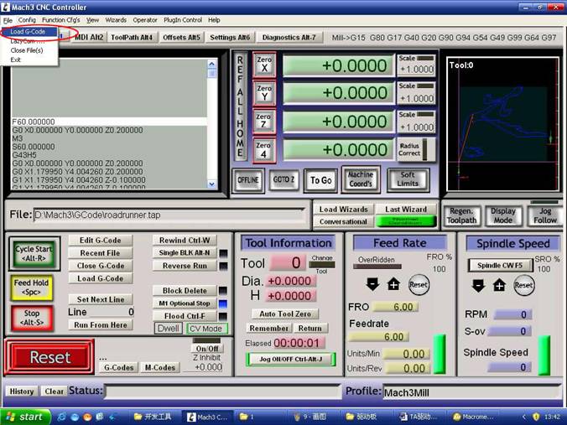Image resolution: width=567 pixels, height=425 pixels.
Task: Expand the PlugIn Control menu
Action: point(181,19)
